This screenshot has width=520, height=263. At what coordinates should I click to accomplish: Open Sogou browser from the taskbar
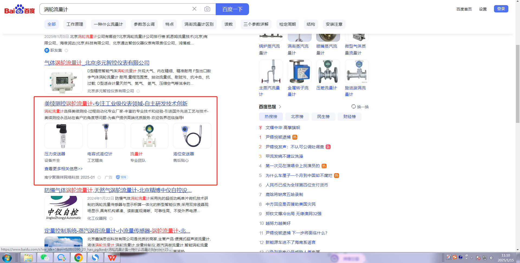click(95, 258)
